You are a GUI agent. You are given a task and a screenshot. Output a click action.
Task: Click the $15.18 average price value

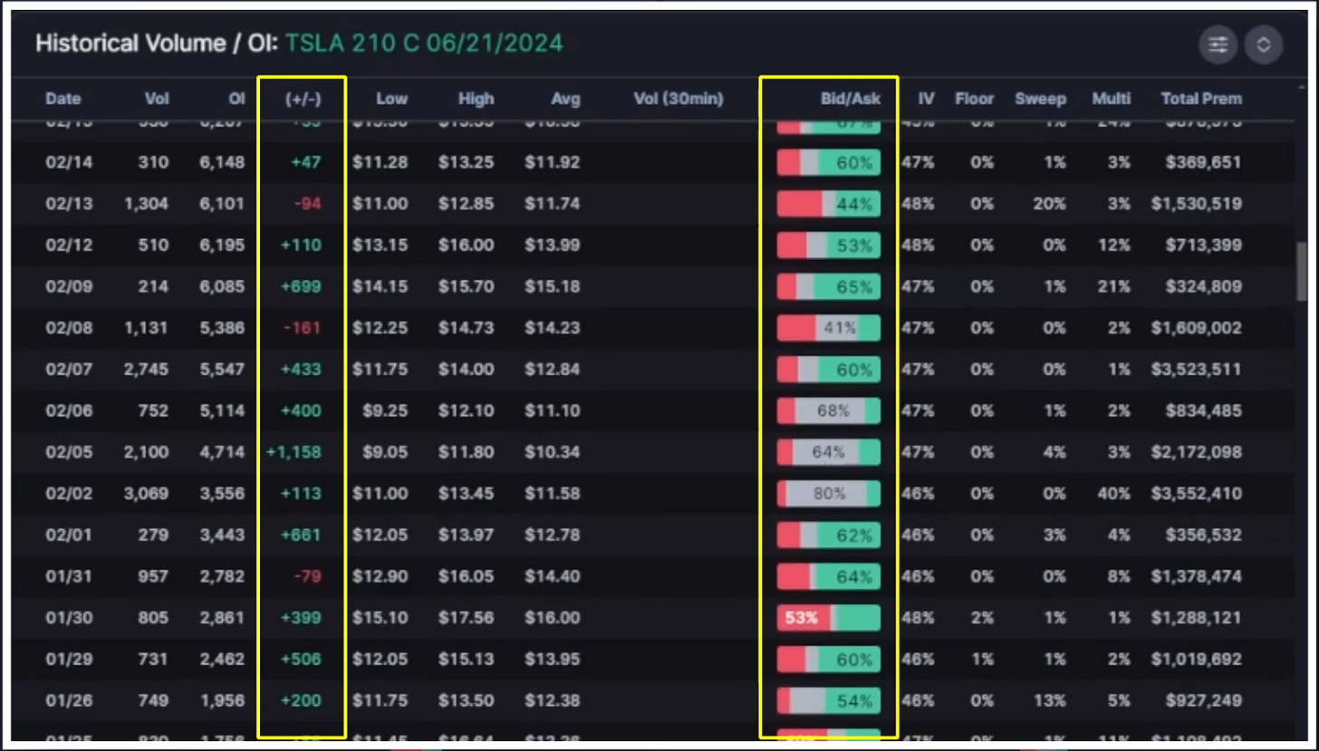coord(552,287)
